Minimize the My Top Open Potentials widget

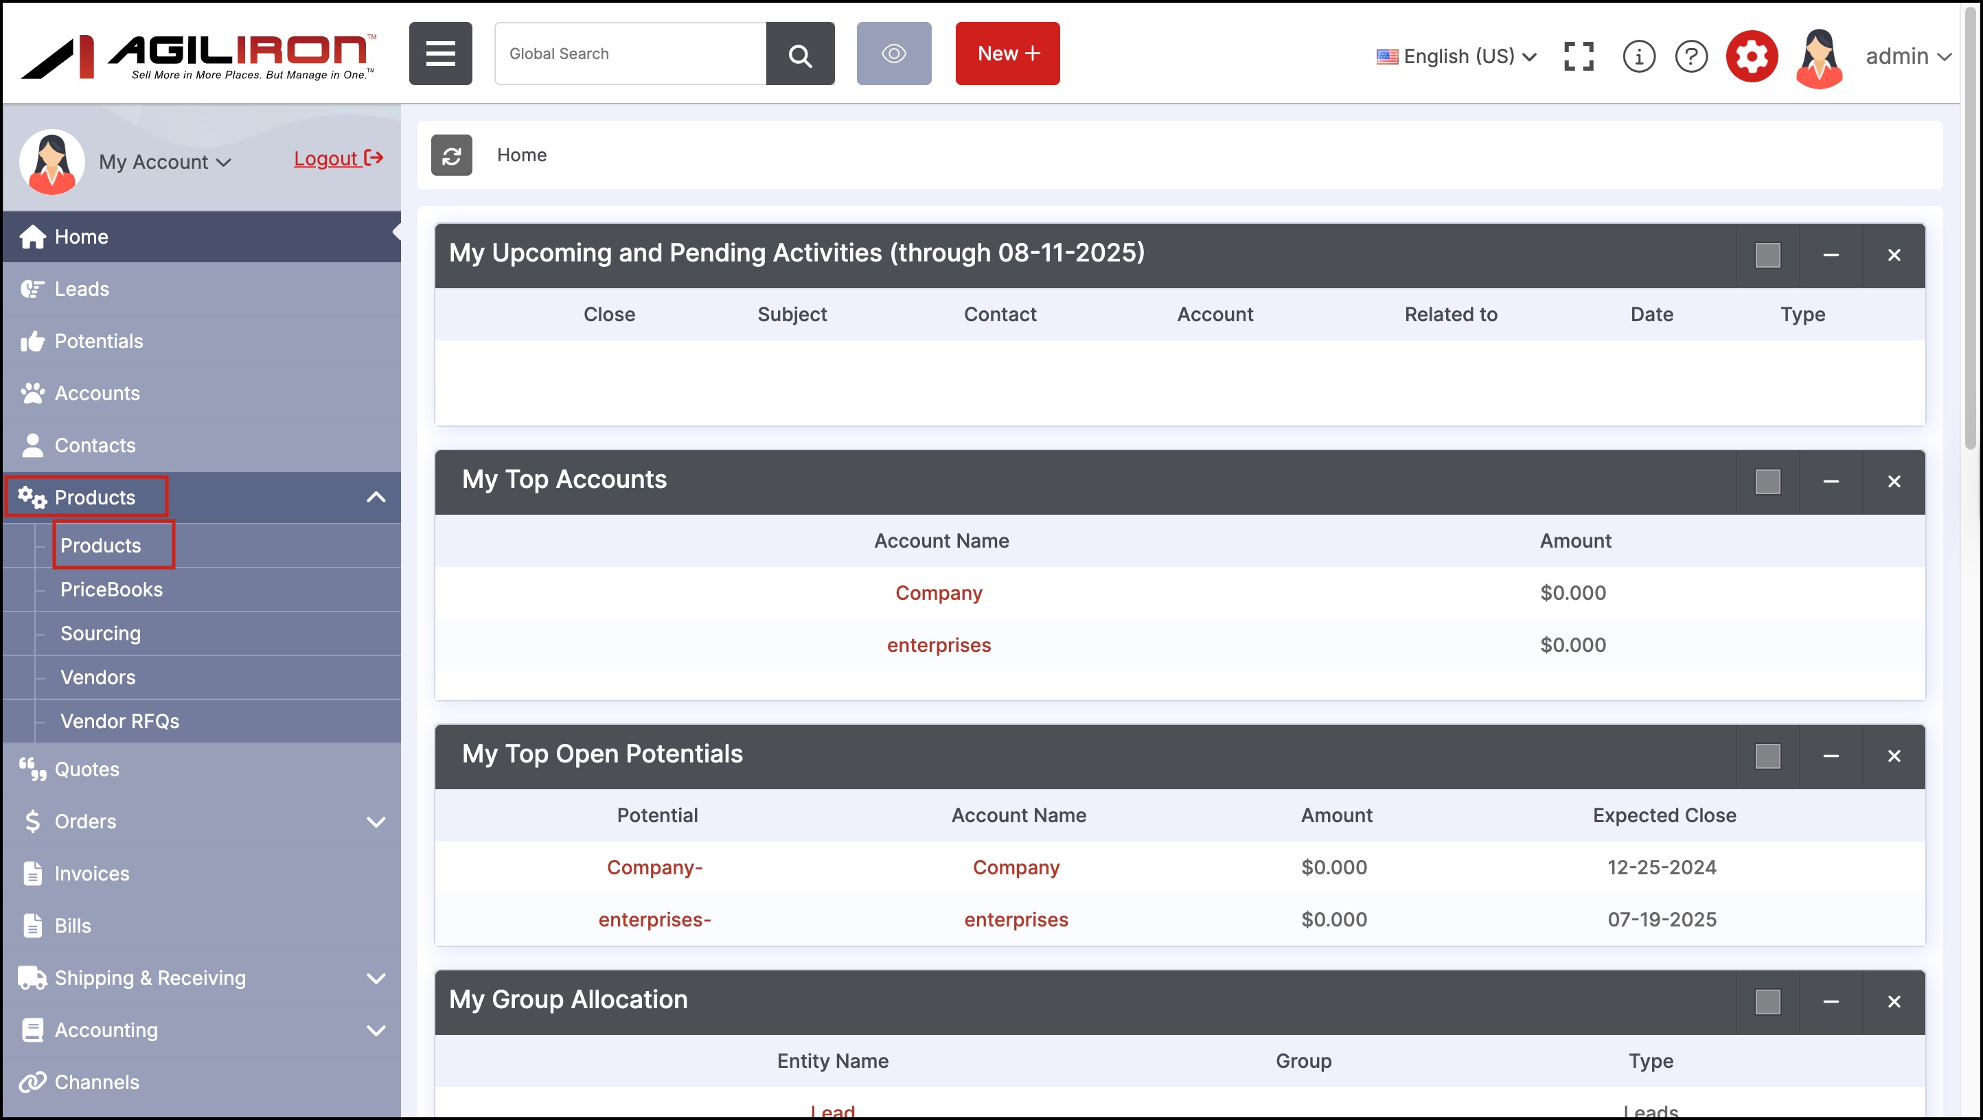(x=1831, y=756)
